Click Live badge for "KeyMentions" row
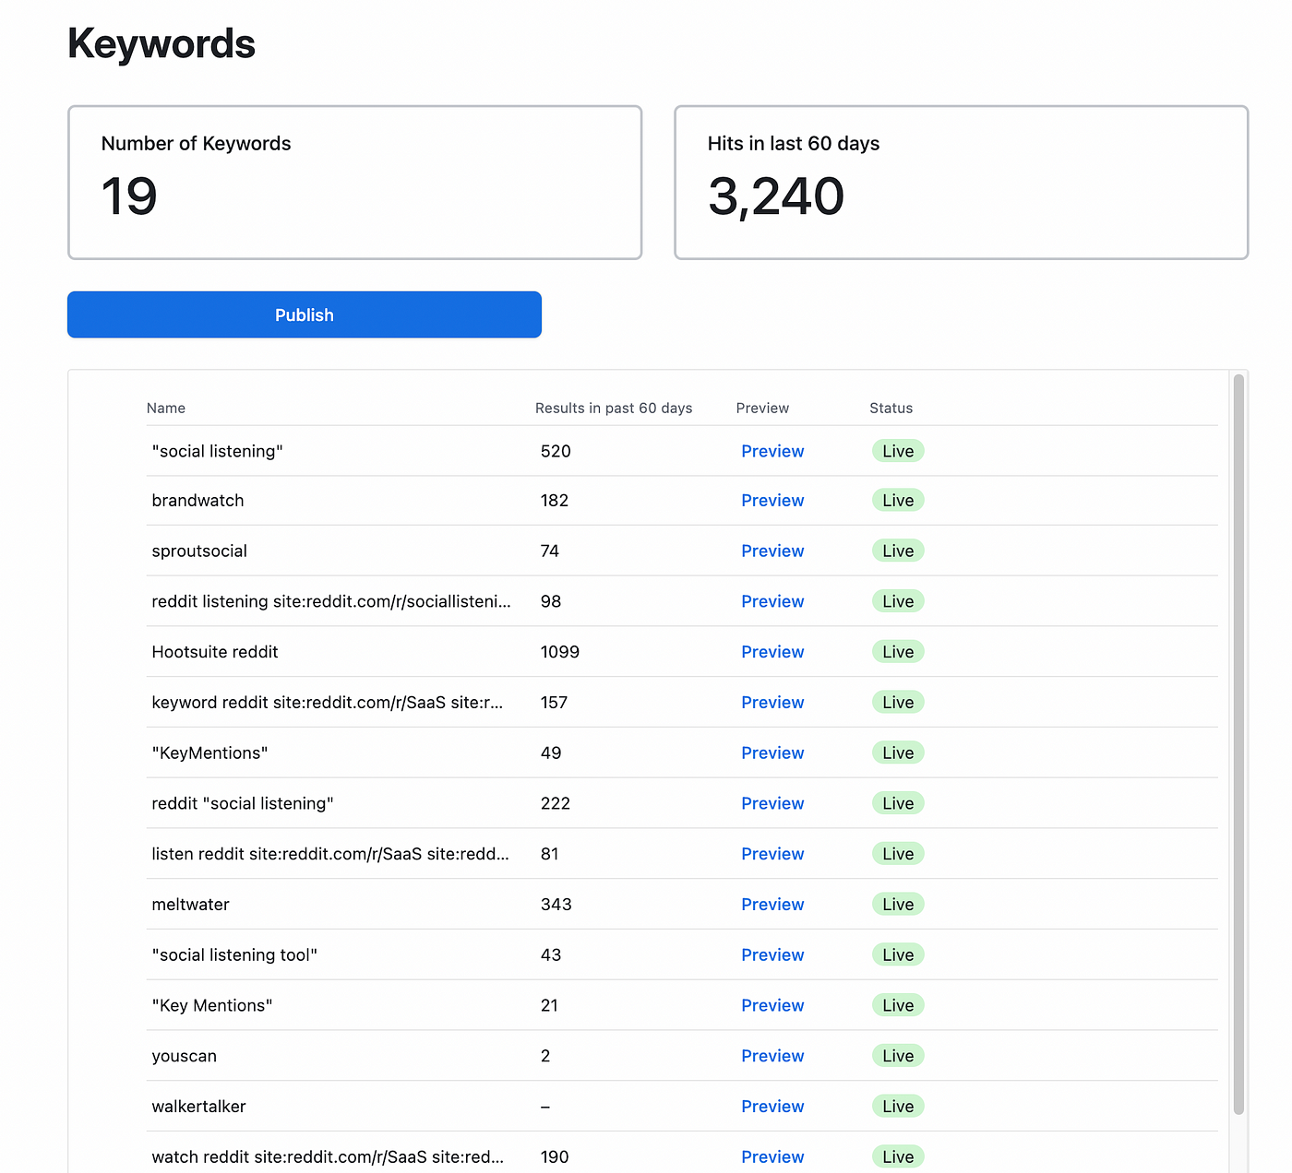This screenshot has height=1173, width=1292. coord(898,752)
